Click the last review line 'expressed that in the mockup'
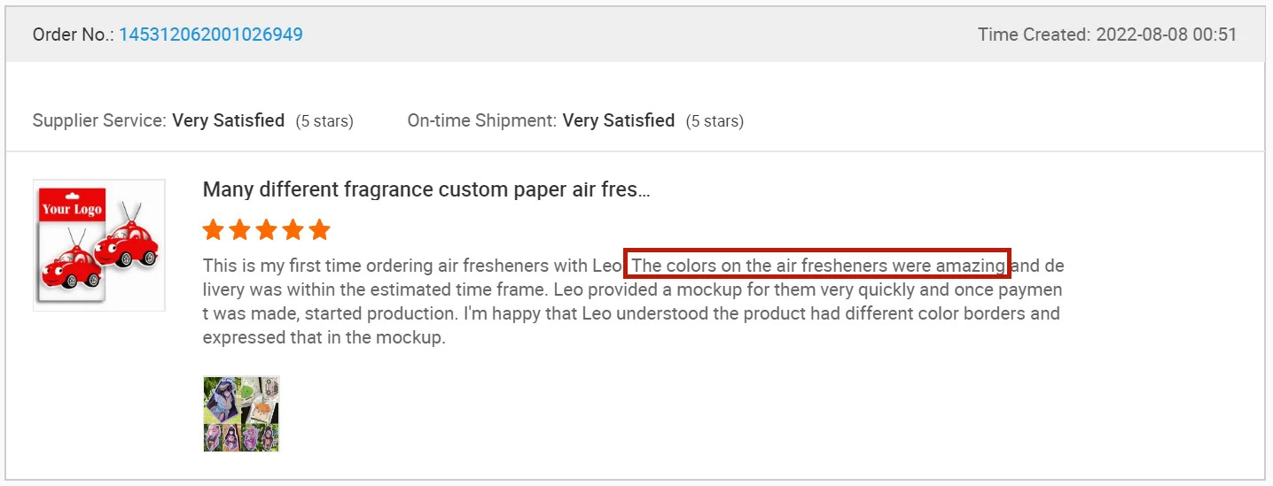Screen dimensions: 1273x486 click(x=324, y=338)
